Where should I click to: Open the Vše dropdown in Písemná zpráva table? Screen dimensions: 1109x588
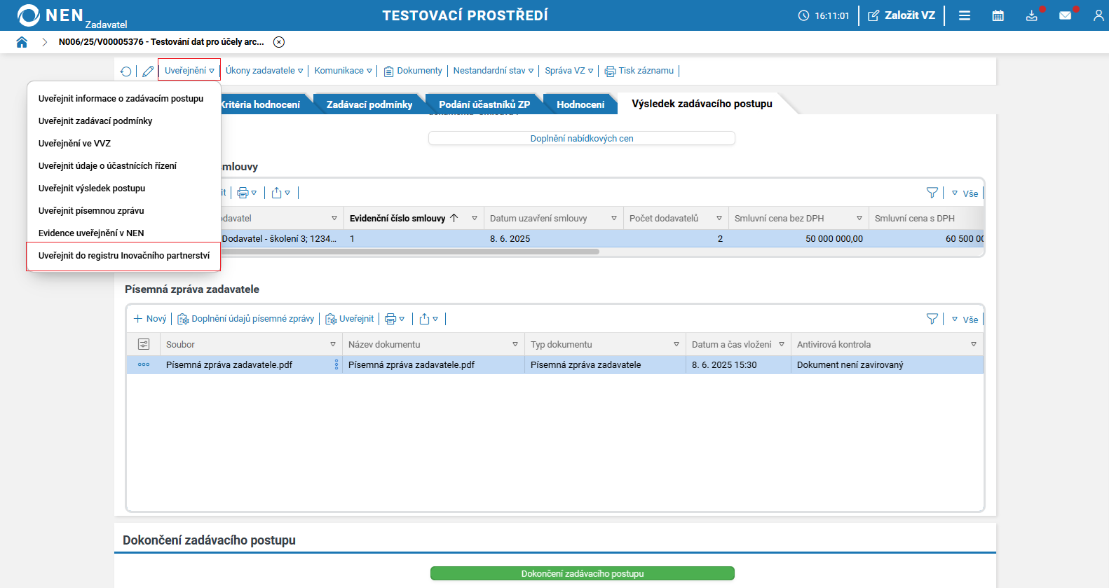(965, 320)
